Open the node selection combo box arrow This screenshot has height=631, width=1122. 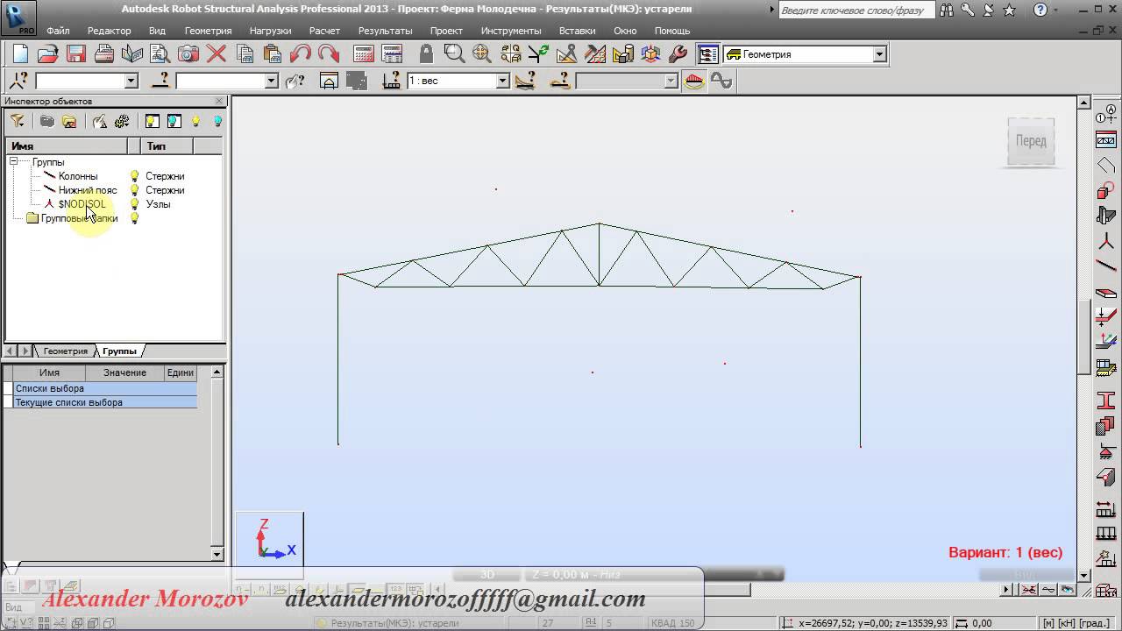click(131, 81)
